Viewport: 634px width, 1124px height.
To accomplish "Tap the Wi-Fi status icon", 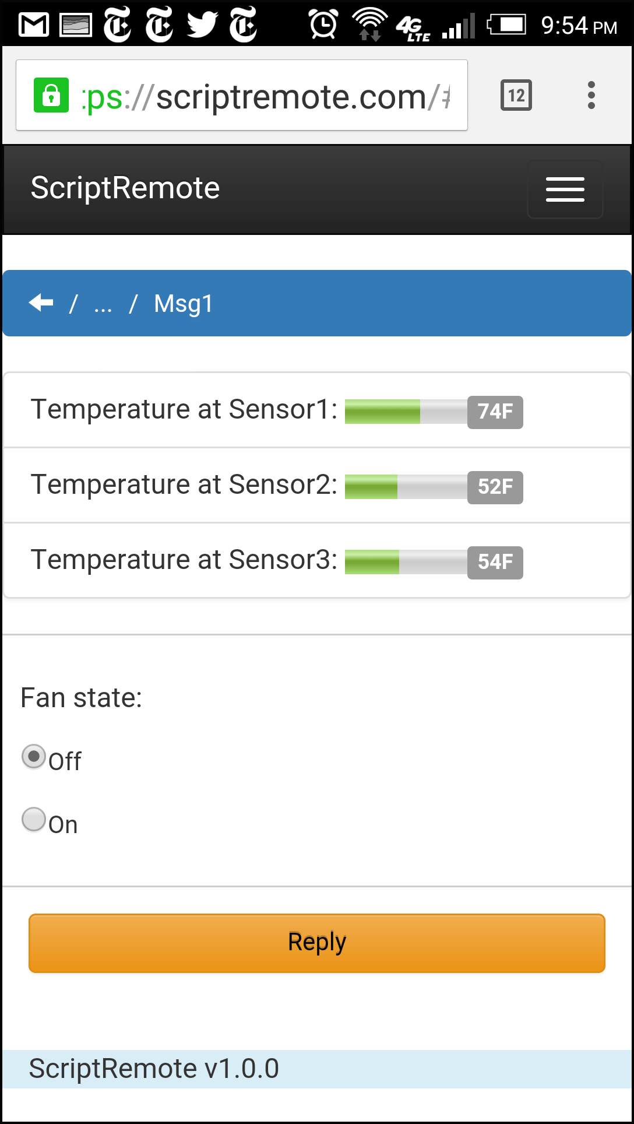I will pos(370,24).
